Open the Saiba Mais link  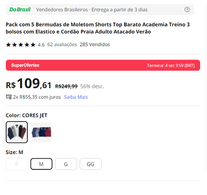[x=76, y=97]
